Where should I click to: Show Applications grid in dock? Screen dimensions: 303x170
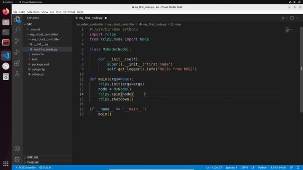(x=6, y=164)
